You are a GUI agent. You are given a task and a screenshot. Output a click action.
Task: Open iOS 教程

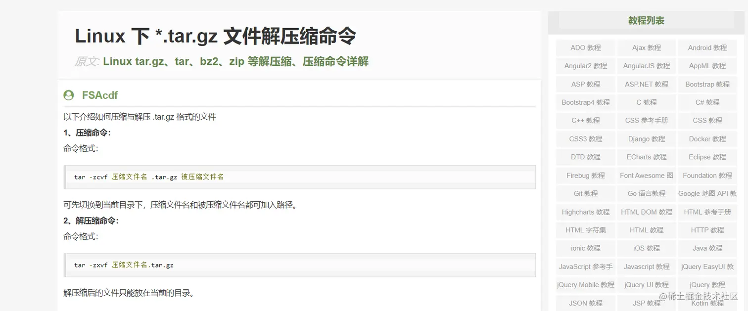[x=647, y=248]
